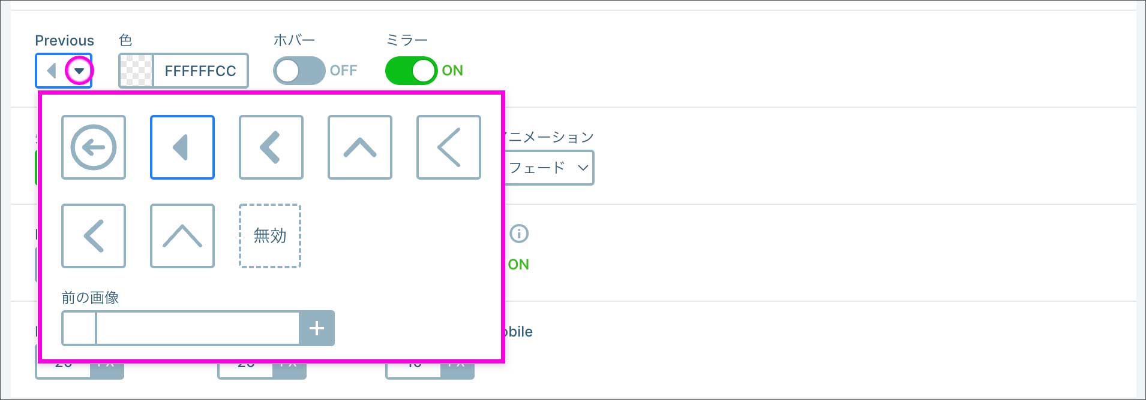
Task: Select the small thin left chevron
Action: [x=94, y=236]
